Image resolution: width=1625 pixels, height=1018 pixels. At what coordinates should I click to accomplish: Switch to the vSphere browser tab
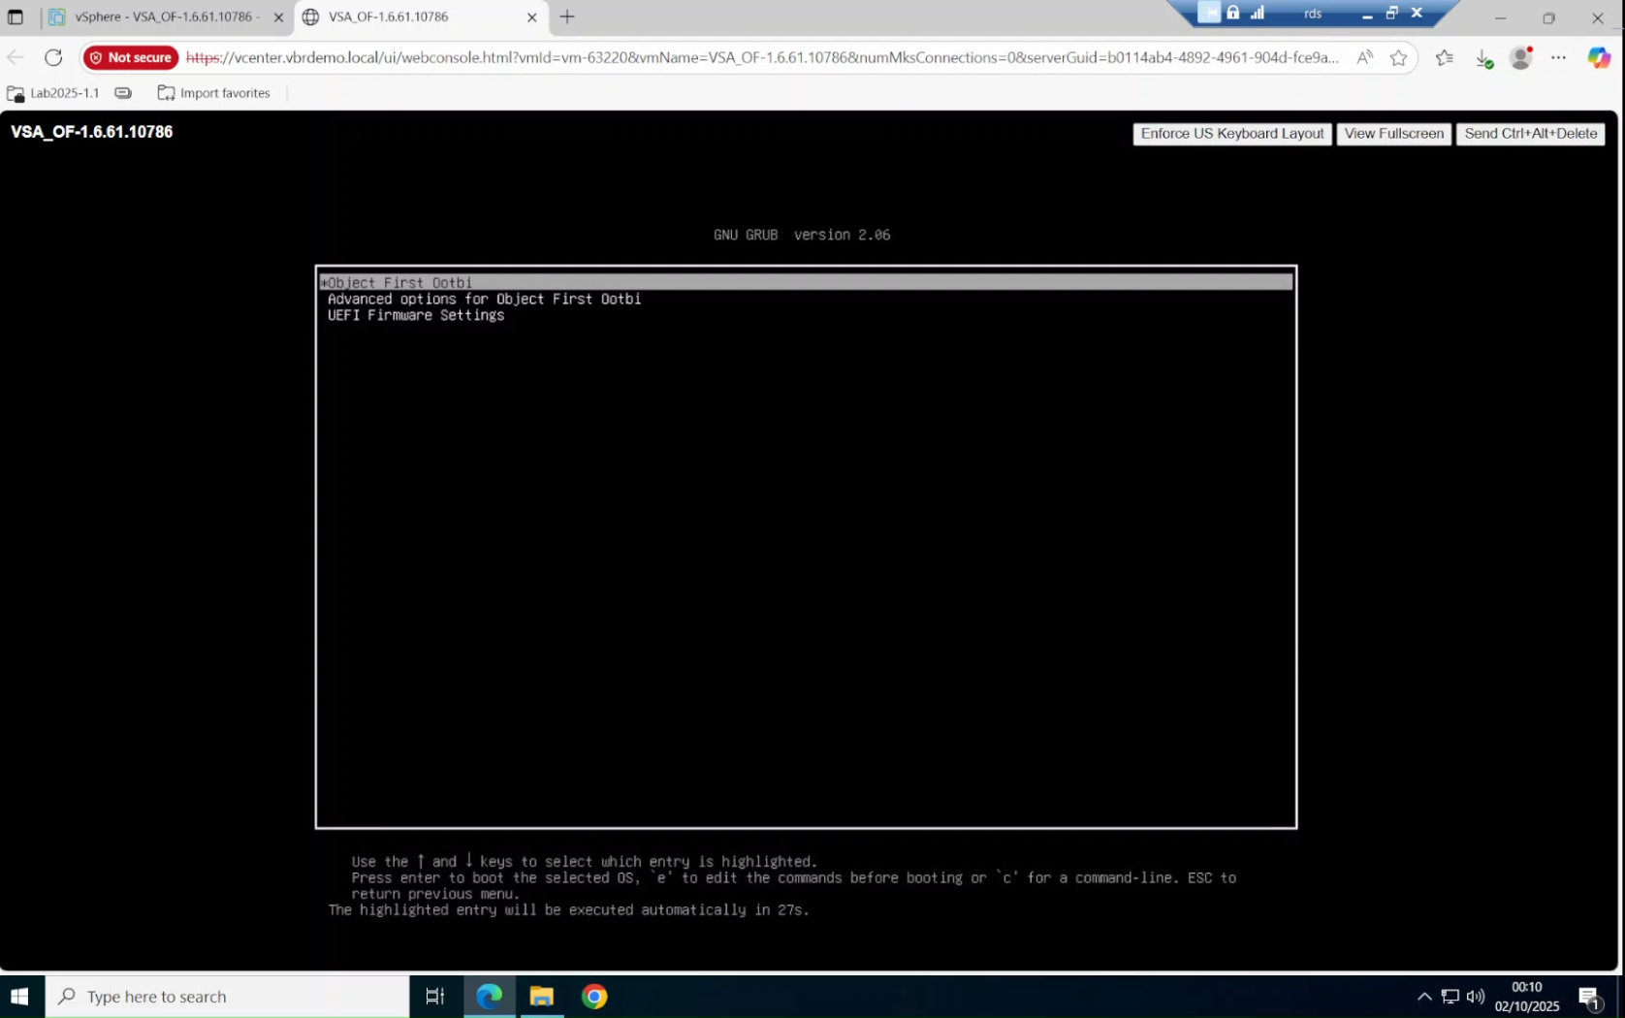163,16
